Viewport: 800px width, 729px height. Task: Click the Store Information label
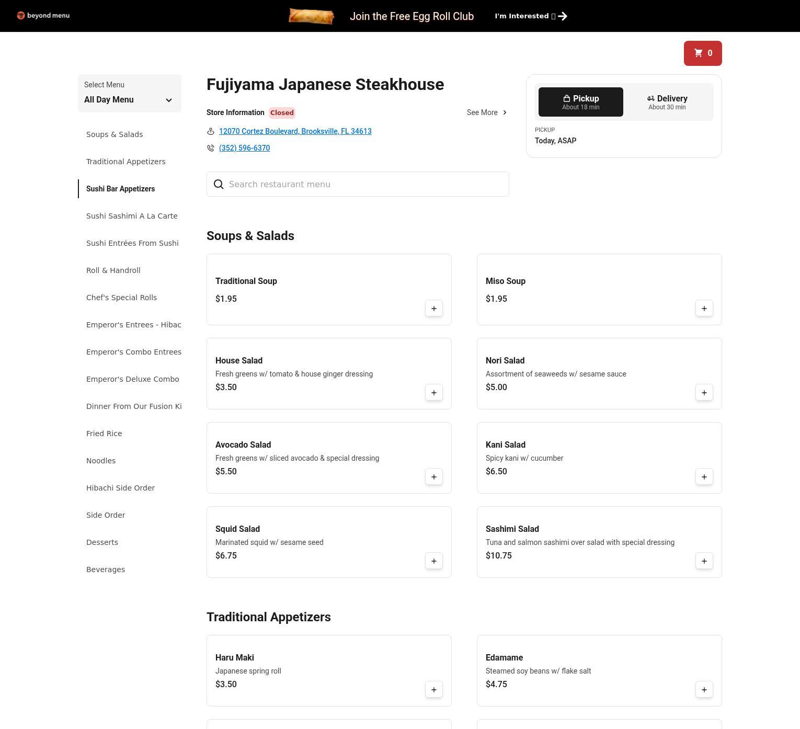(x=235, y=112)
